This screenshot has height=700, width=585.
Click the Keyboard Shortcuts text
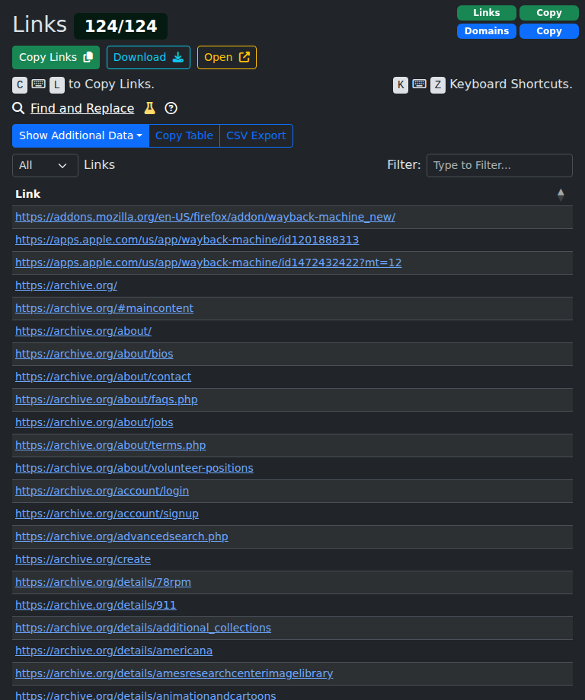[x=511, y=84]
